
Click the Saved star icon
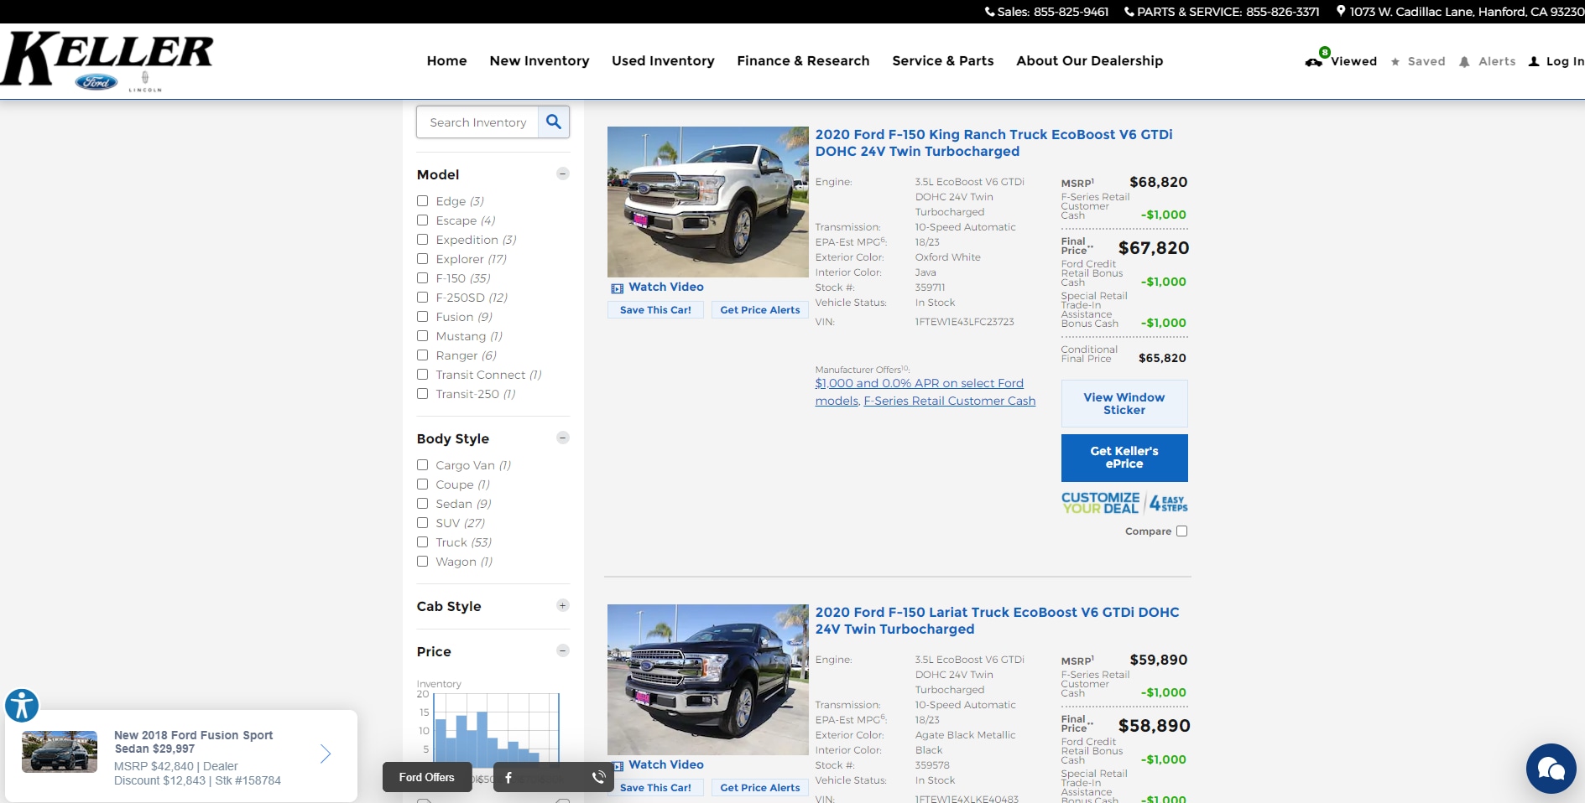[1395, 62]
